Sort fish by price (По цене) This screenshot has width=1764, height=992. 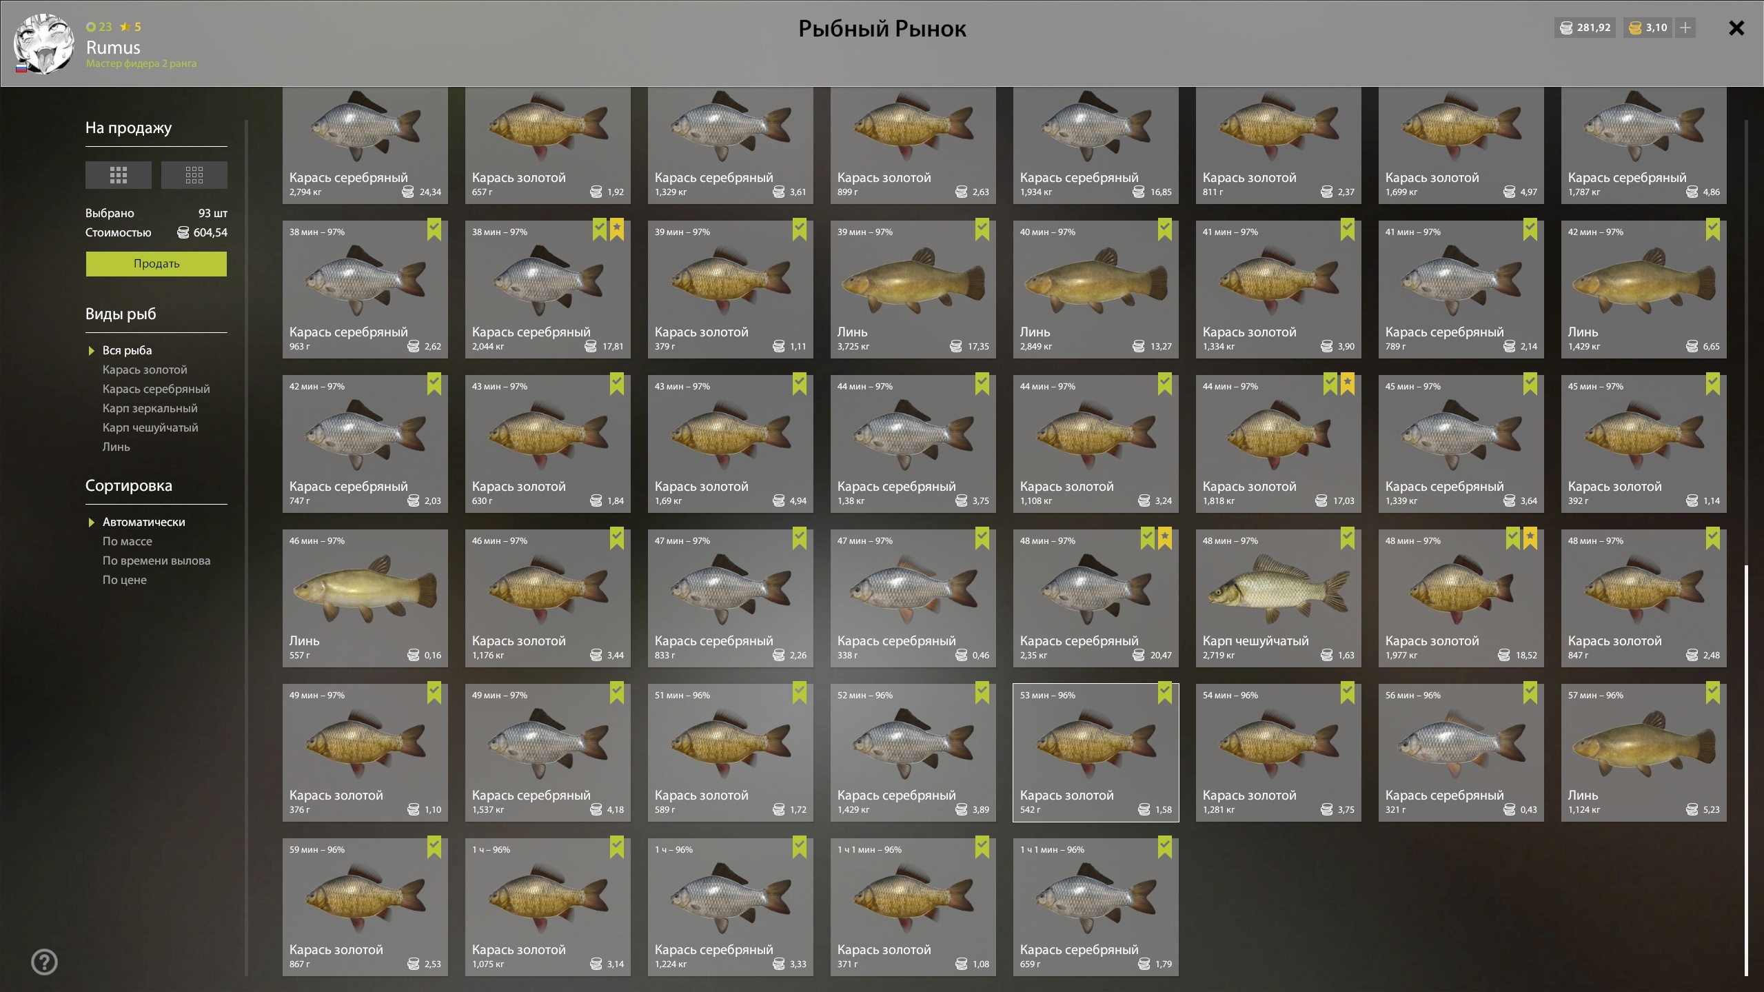[124, 580]
